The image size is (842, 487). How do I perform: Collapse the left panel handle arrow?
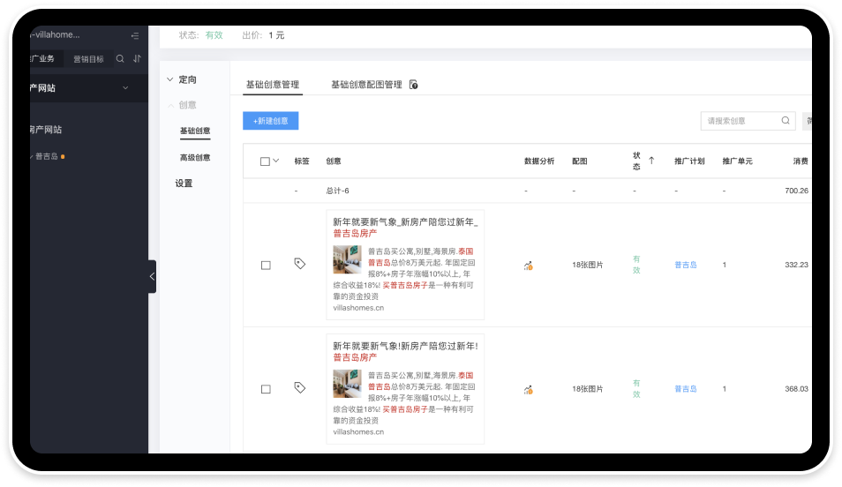(152, 276)
